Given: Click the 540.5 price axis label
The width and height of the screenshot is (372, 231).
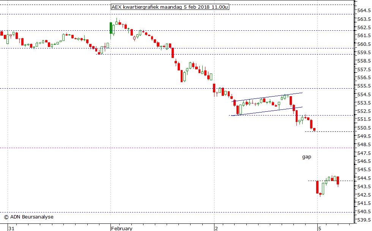Looking at the screenshot, I should (364, 212).
